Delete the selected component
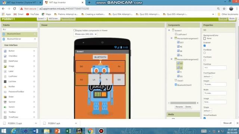The height and width of the screenshot is (134, 239). 188,107
